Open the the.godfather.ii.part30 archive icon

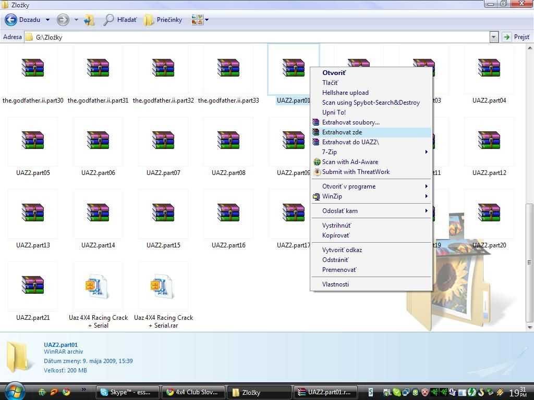tap(33, 68)
